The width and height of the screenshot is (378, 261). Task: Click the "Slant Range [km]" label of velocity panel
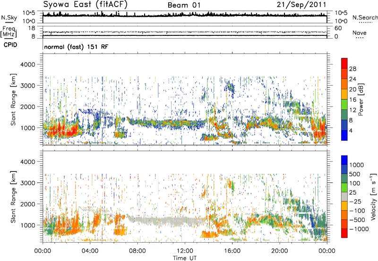point(13,197)
